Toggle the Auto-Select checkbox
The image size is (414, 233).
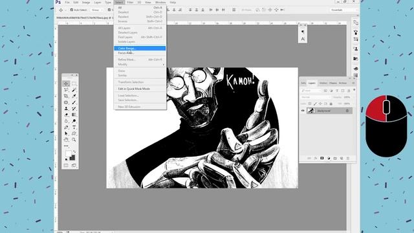pos(72,10)
